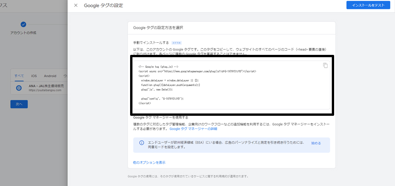This screenshot has width=395, height=186.
Task: Click the terms of use footer text
Action: (x=188, y=176)
